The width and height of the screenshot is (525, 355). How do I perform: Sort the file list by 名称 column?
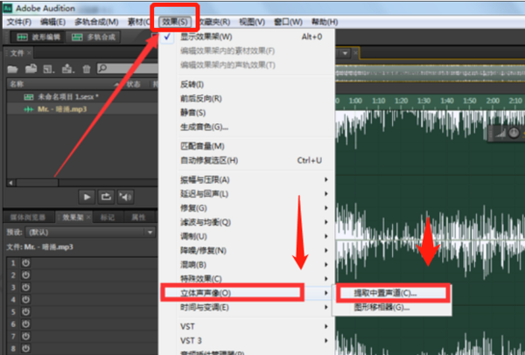[17, 84]
